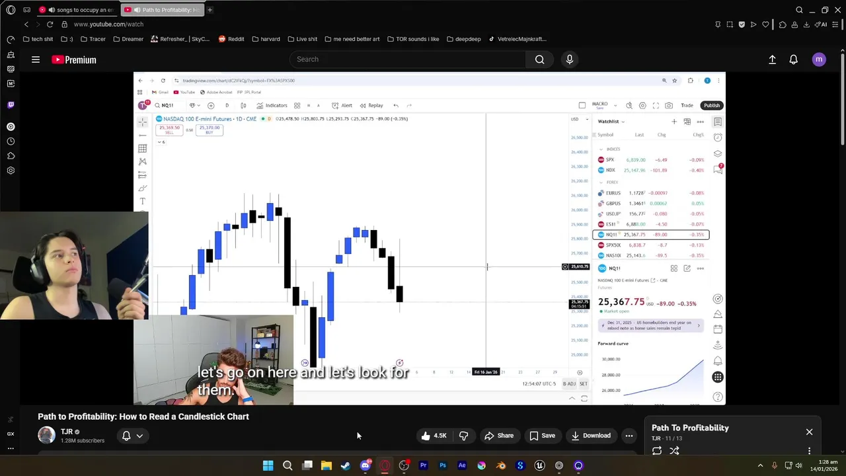This screenshot has width=846, height=476.
Task: Show hidden system tray icons chevron
Action: (760, 465)
